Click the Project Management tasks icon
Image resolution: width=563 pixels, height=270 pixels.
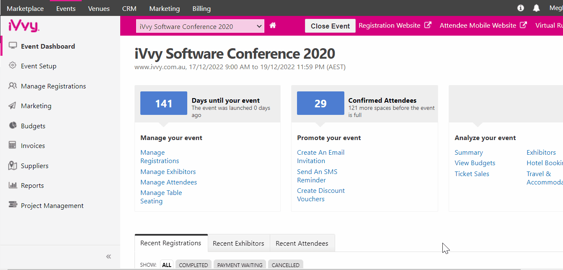(13, 205)
